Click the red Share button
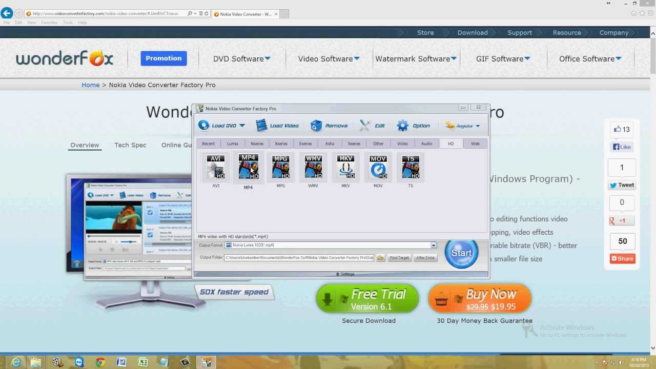Viewport: 656px width, 369px height. [x=622, y=259]
